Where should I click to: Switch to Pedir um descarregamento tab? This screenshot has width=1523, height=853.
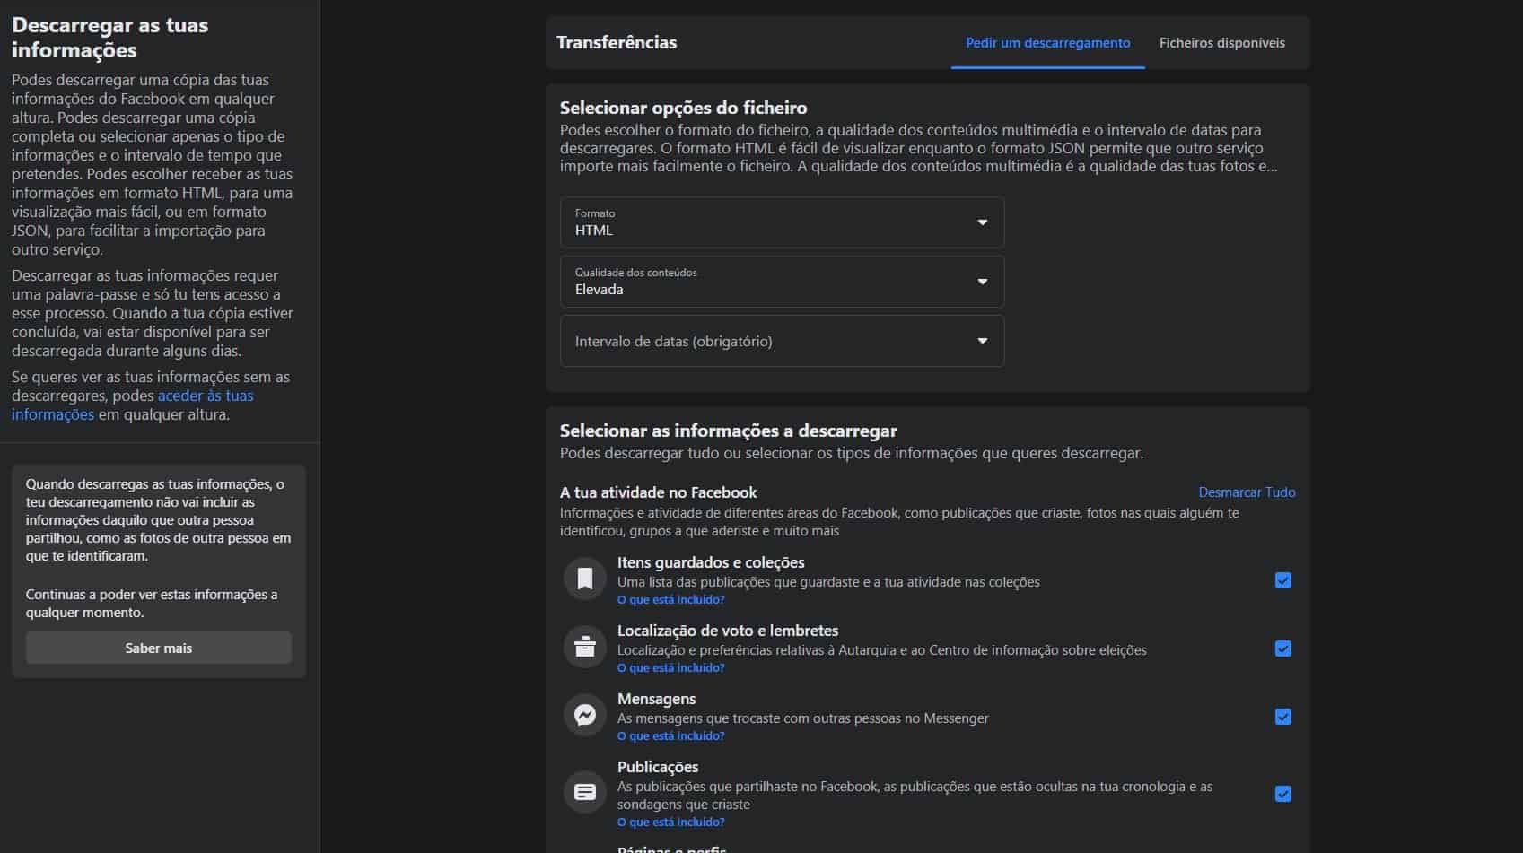pos(1047,43)
